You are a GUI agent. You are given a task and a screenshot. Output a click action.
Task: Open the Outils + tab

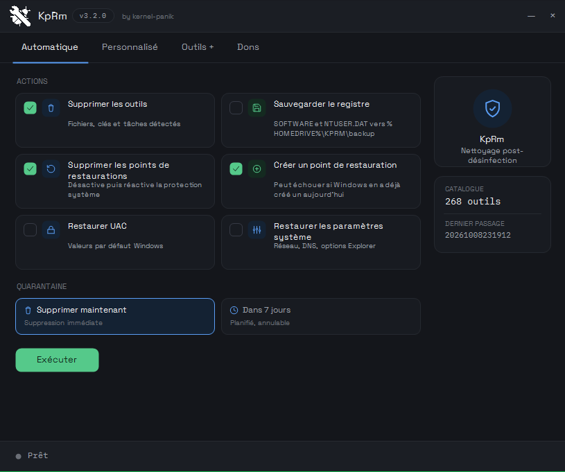point(198,47)
